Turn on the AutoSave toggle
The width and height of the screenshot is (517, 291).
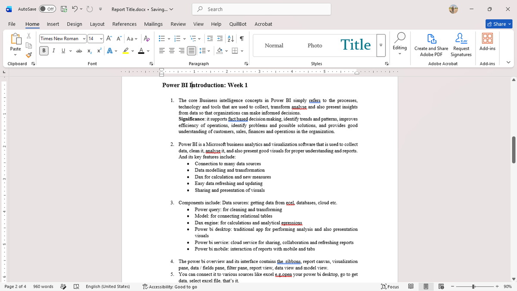pyautogui.click(x=48, y=9)
